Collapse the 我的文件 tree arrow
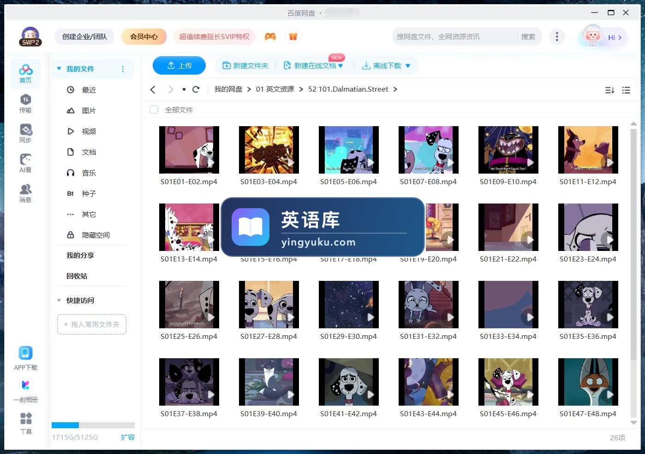Viewport: 645px width, 454px height. (59, 69)
